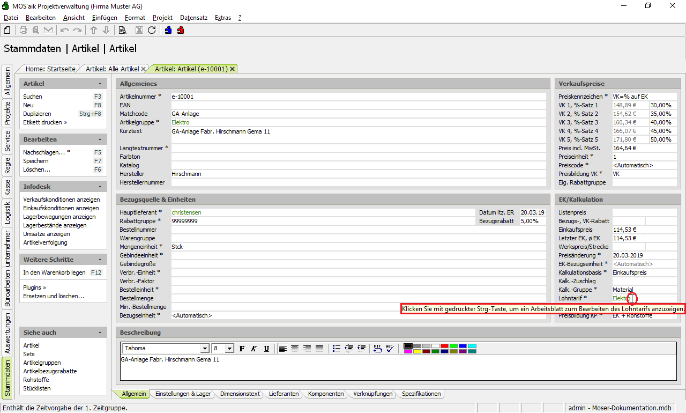This screenshot has width=686, height=413.
Task: Open the font size dropdown
Action: [x=229, y=349]
